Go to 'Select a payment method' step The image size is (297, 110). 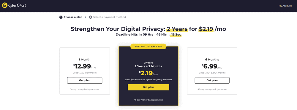(x=110, y=17)
